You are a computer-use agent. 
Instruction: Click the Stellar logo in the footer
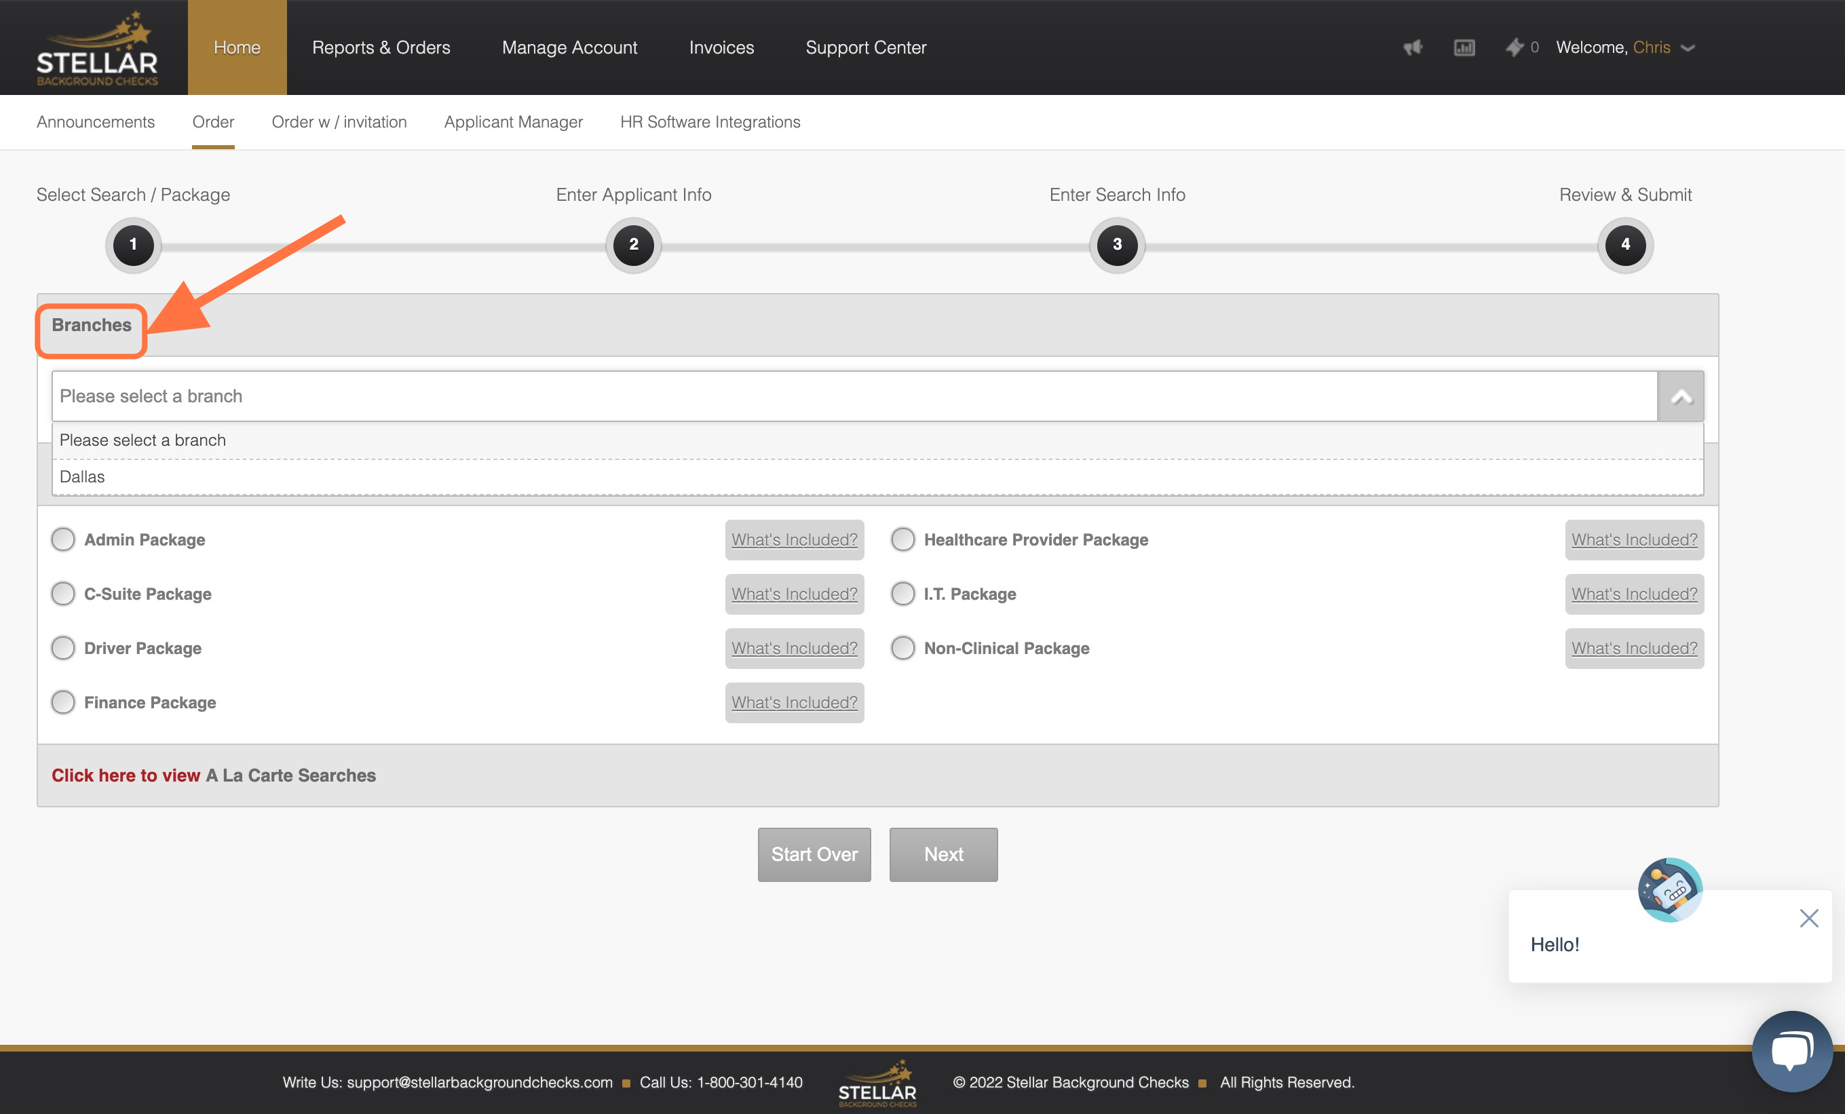pyautogui.click(x=877, y=1083)
